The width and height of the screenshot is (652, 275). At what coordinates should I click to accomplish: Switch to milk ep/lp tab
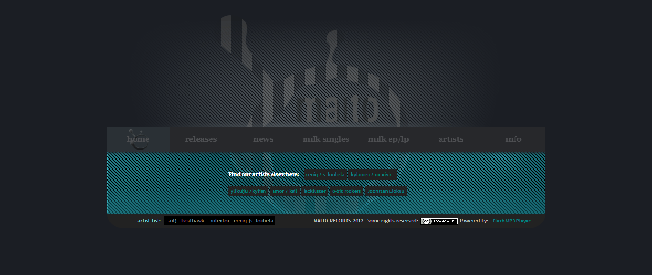point(389,139)
